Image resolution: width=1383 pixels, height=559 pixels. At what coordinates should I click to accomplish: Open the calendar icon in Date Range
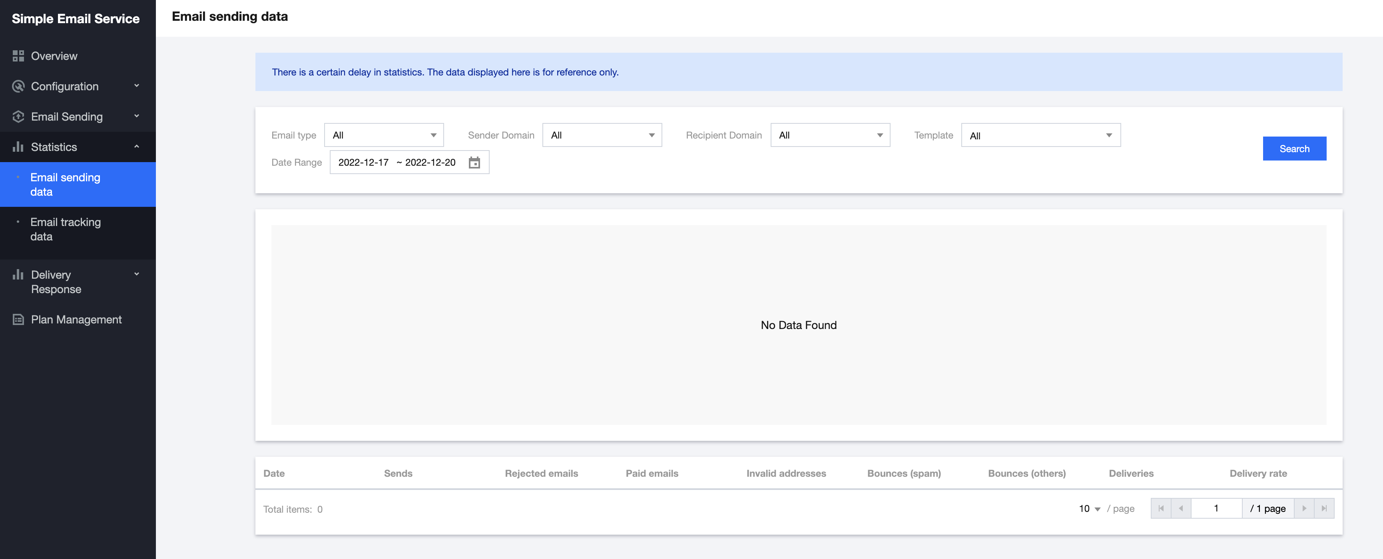click(x=474, y=163)
